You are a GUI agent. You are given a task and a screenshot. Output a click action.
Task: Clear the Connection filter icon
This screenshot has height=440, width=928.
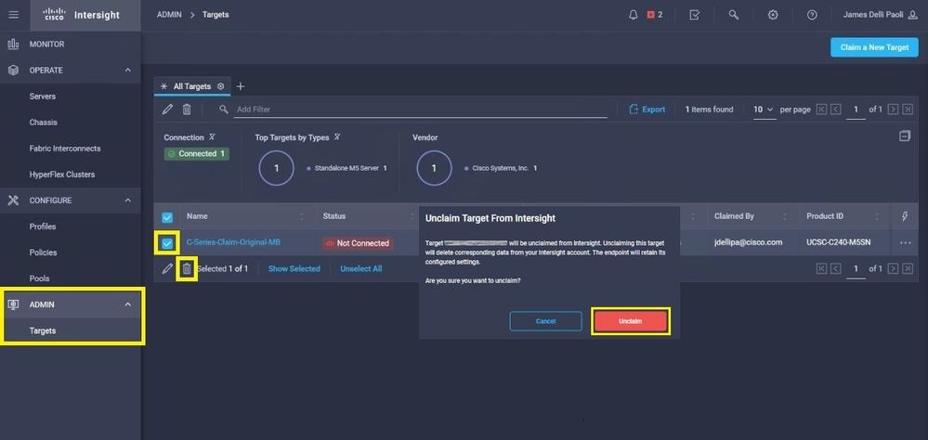click(x=213, y=137)
